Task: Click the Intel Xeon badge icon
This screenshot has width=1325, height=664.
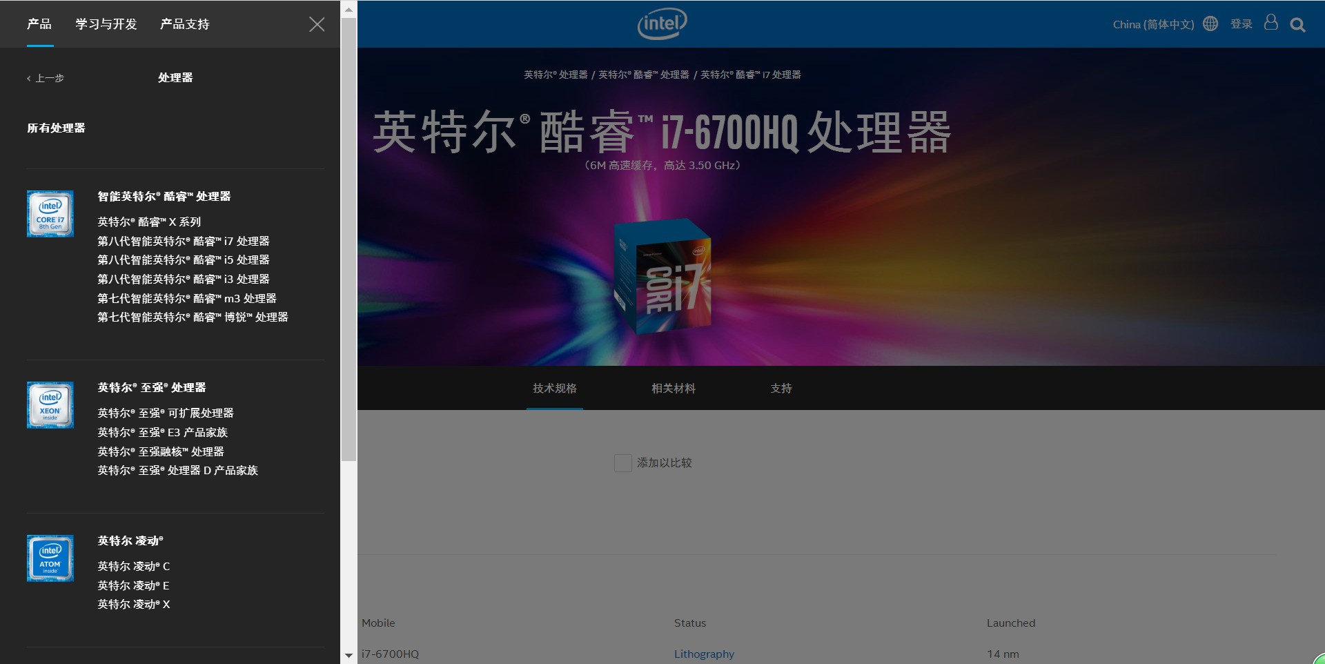Action: 50,405
